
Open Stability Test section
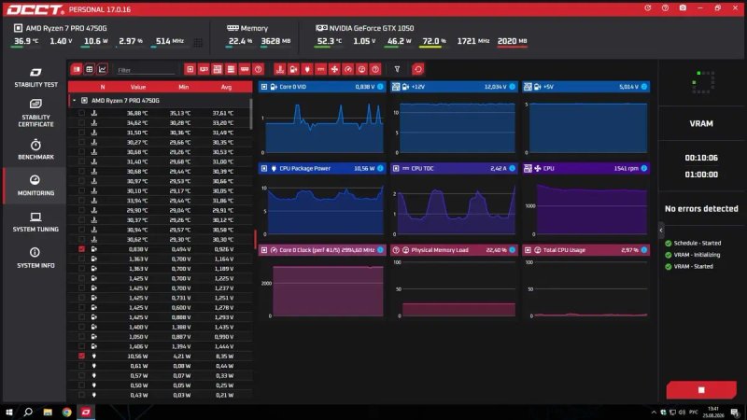pyautogui.click(x=35, y=77)
